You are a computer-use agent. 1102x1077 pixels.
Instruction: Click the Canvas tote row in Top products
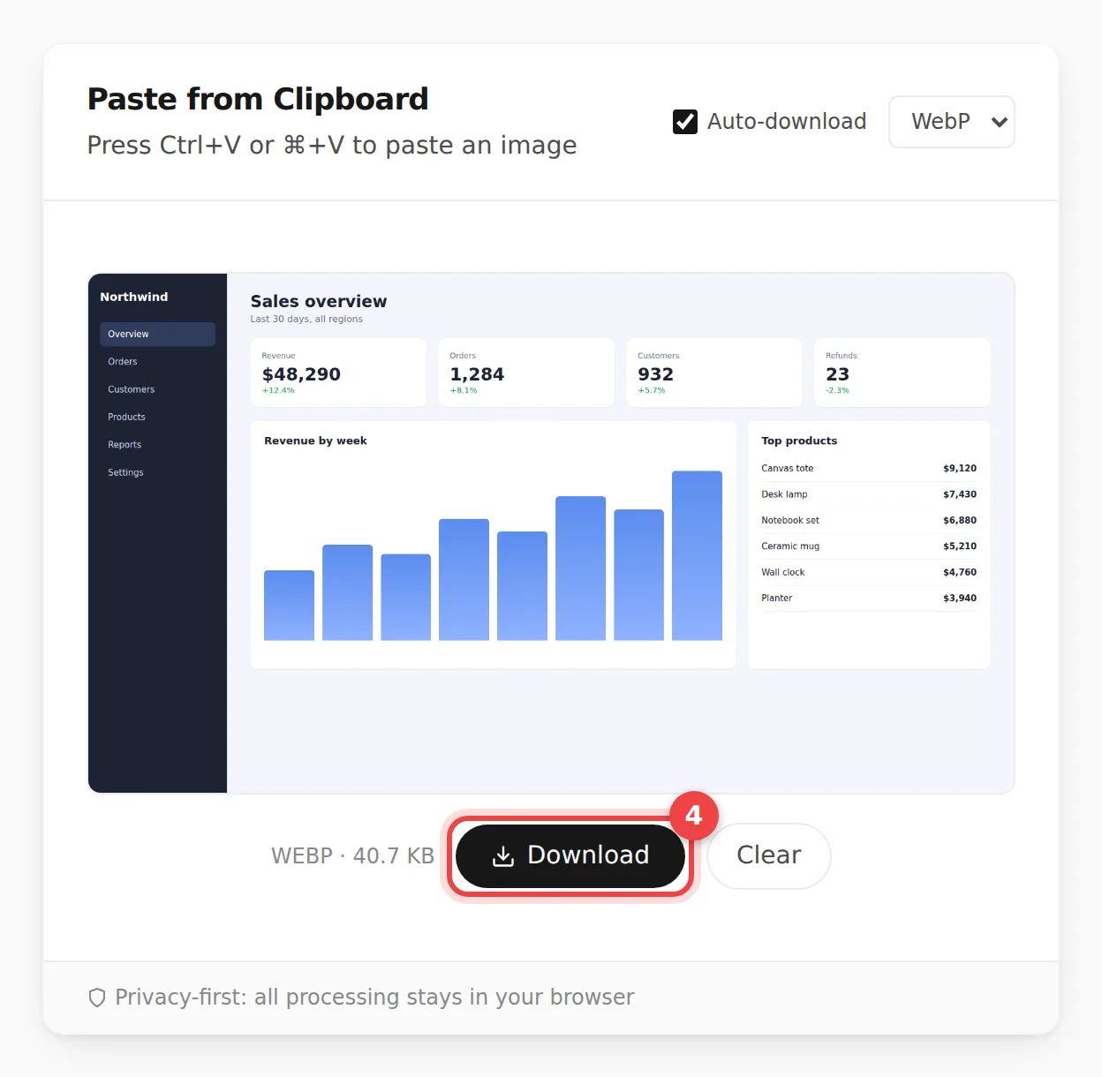point(869,469)
